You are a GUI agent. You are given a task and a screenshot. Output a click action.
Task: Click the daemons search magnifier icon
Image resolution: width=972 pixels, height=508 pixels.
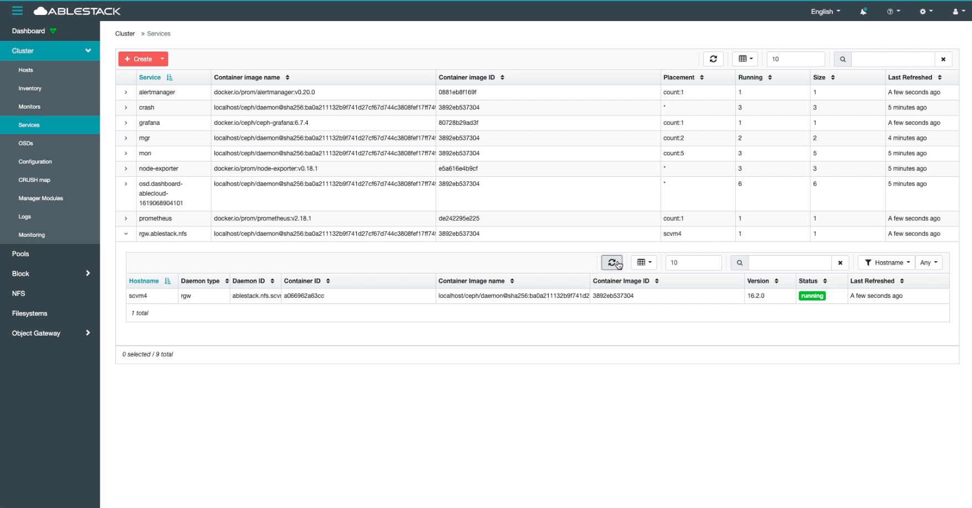click(739, 262)
